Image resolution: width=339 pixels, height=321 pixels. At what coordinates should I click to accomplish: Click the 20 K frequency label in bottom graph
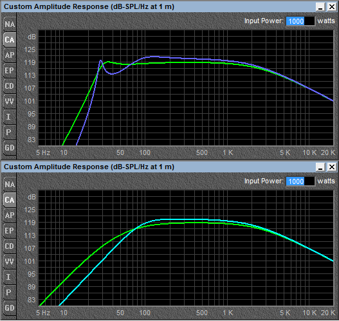coord(328,313)
